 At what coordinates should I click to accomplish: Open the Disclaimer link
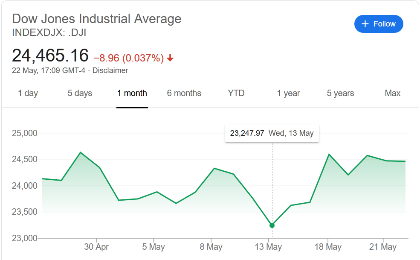click(110, 70)
